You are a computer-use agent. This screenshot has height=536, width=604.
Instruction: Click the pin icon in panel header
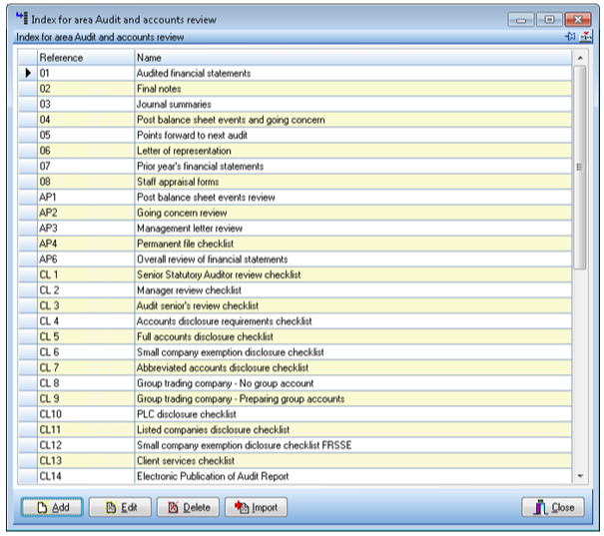click(570, 37)
